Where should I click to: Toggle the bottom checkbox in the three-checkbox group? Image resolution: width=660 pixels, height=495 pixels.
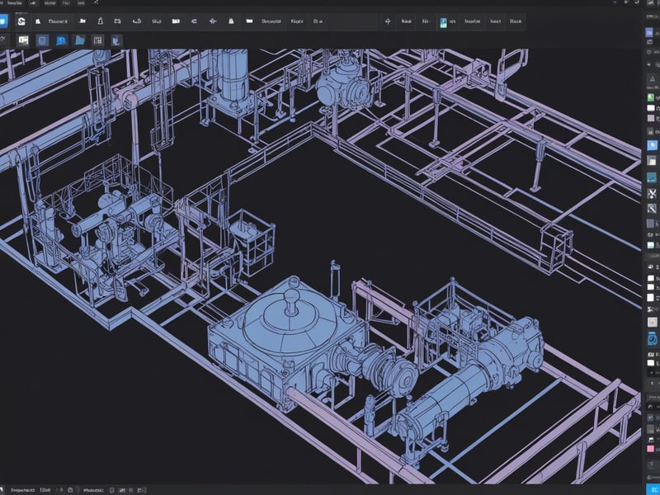click(650, 298)
